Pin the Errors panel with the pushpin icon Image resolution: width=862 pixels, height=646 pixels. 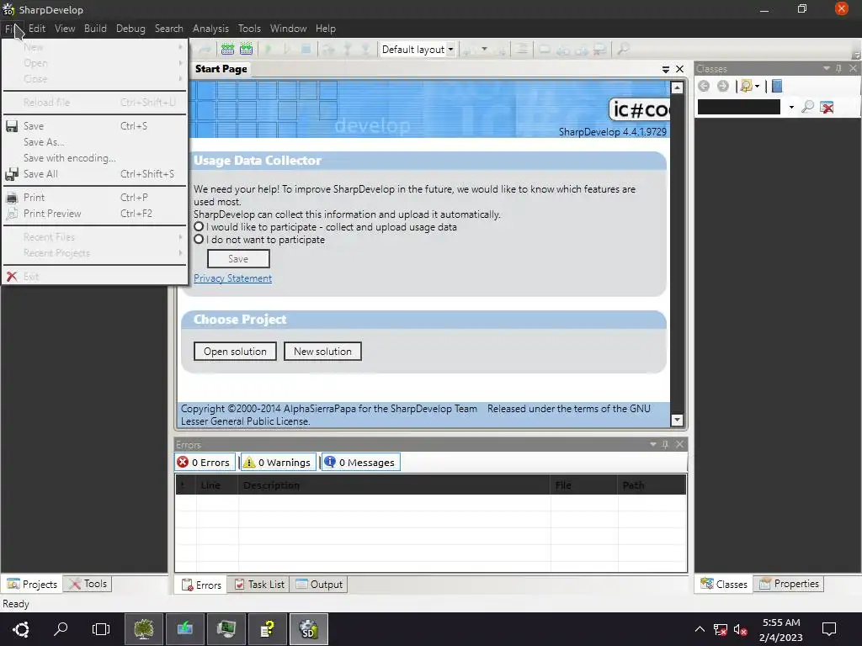click(665, 444)
